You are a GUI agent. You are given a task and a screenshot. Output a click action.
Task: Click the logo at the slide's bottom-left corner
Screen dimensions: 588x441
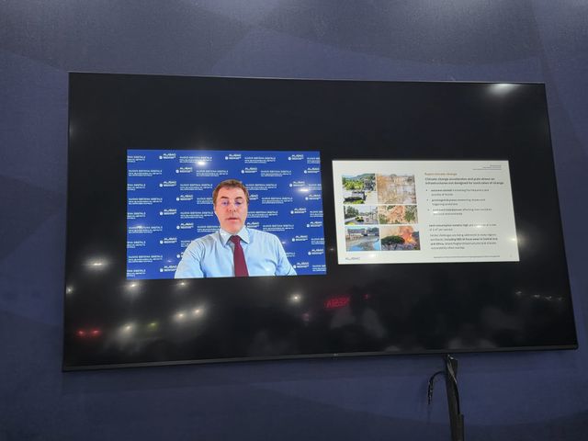pyautogui.click(x=352, y=258)
